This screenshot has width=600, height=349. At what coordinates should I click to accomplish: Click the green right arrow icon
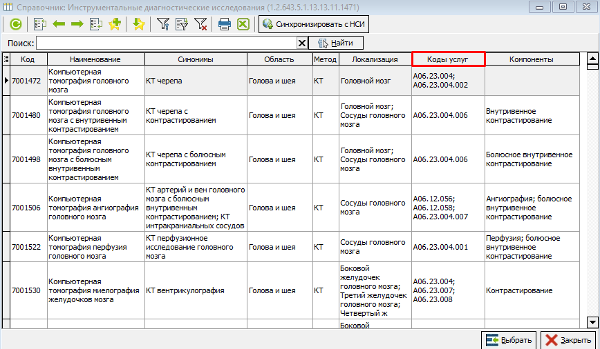tap(77, 24)
